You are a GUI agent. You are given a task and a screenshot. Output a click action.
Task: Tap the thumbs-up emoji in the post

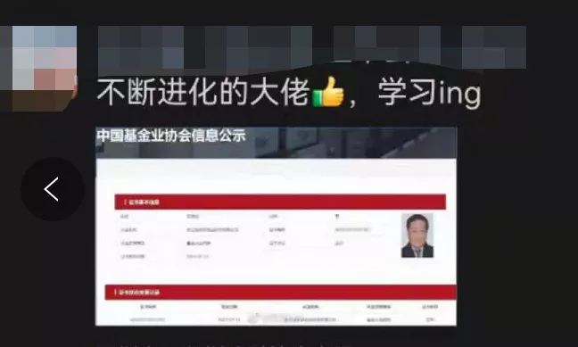pos(328,92)
